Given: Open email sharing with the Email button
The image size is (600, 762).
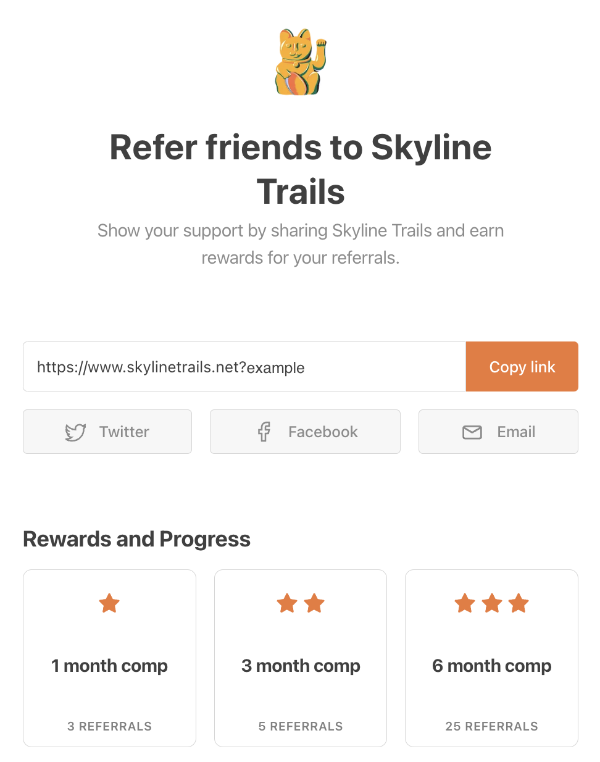Looking at the screenshot, I should pyautogui.click(x=498, y=432).
